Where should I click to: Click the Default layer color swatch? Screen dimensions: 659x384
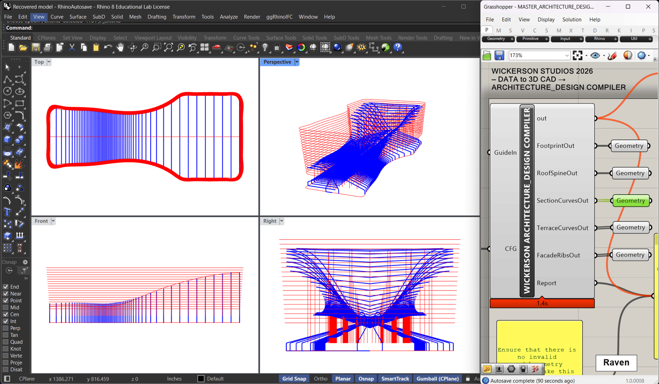point(201,379)
